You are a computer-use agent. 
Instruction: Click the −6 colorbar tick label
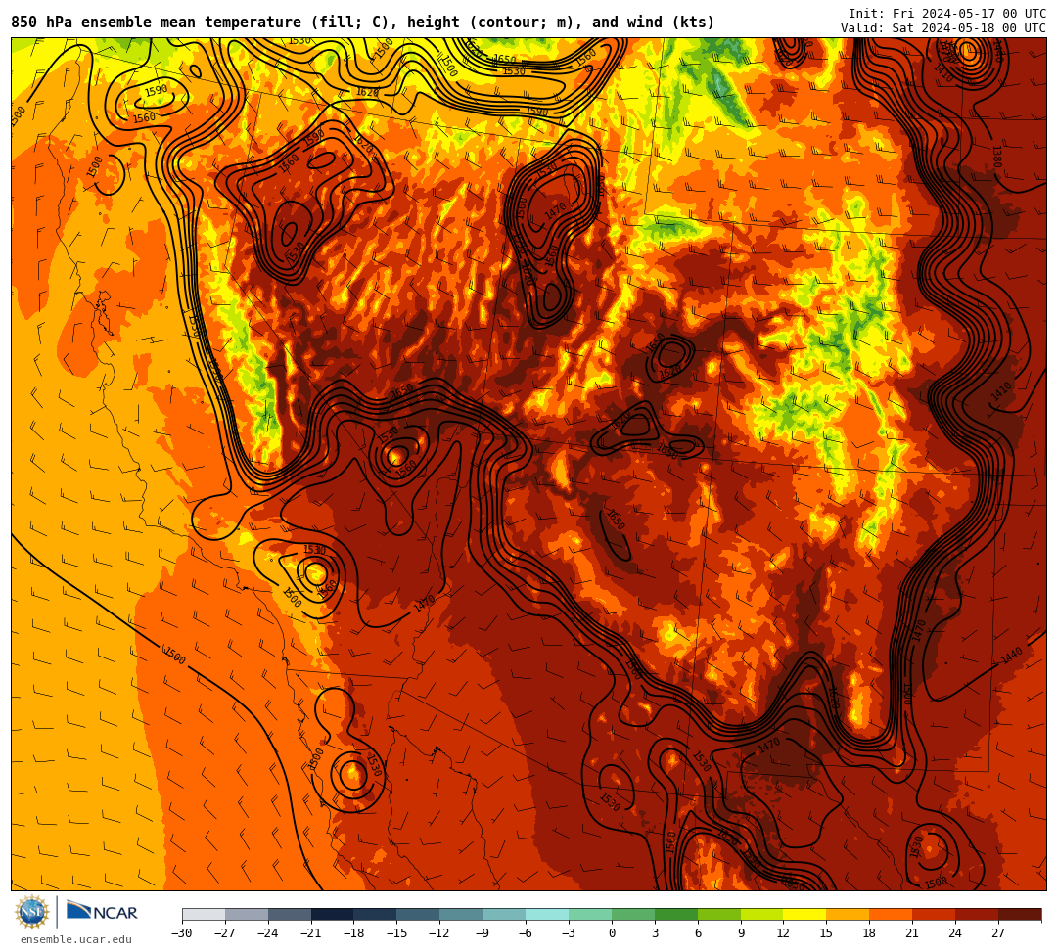526,933
